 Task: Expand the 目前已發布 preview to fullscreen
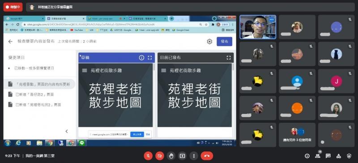(229, 58)
